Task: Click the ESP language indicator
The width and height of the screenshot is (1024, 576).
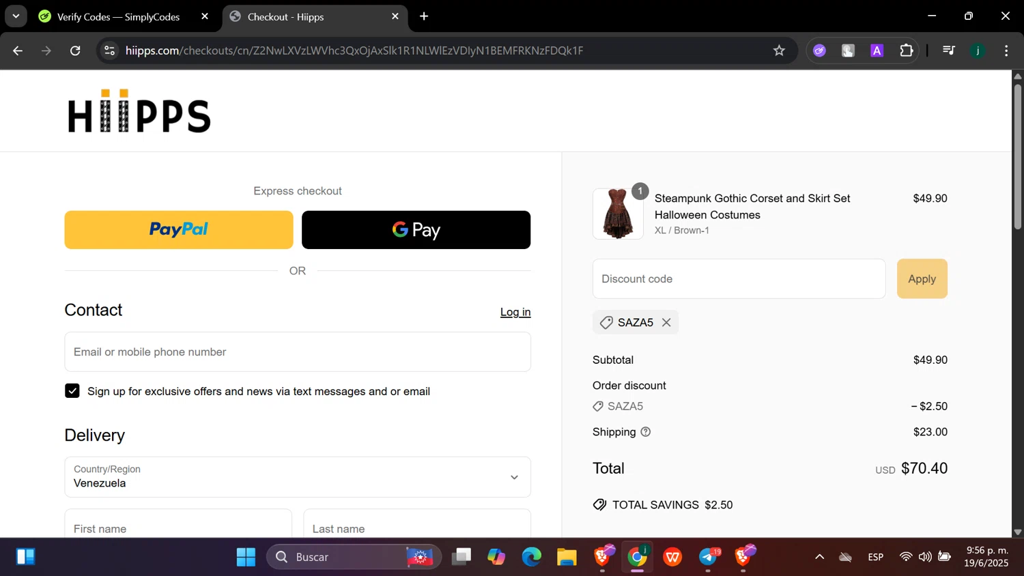Action: tap(876, 557)
